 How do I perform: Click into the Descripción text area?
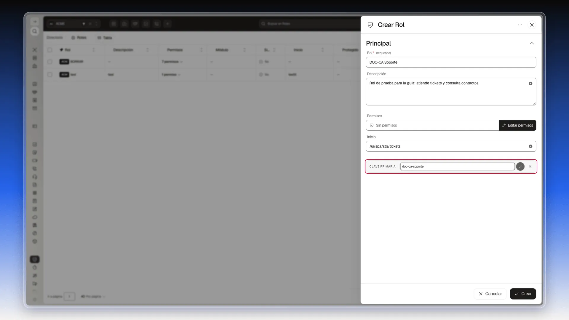[451, 92]
